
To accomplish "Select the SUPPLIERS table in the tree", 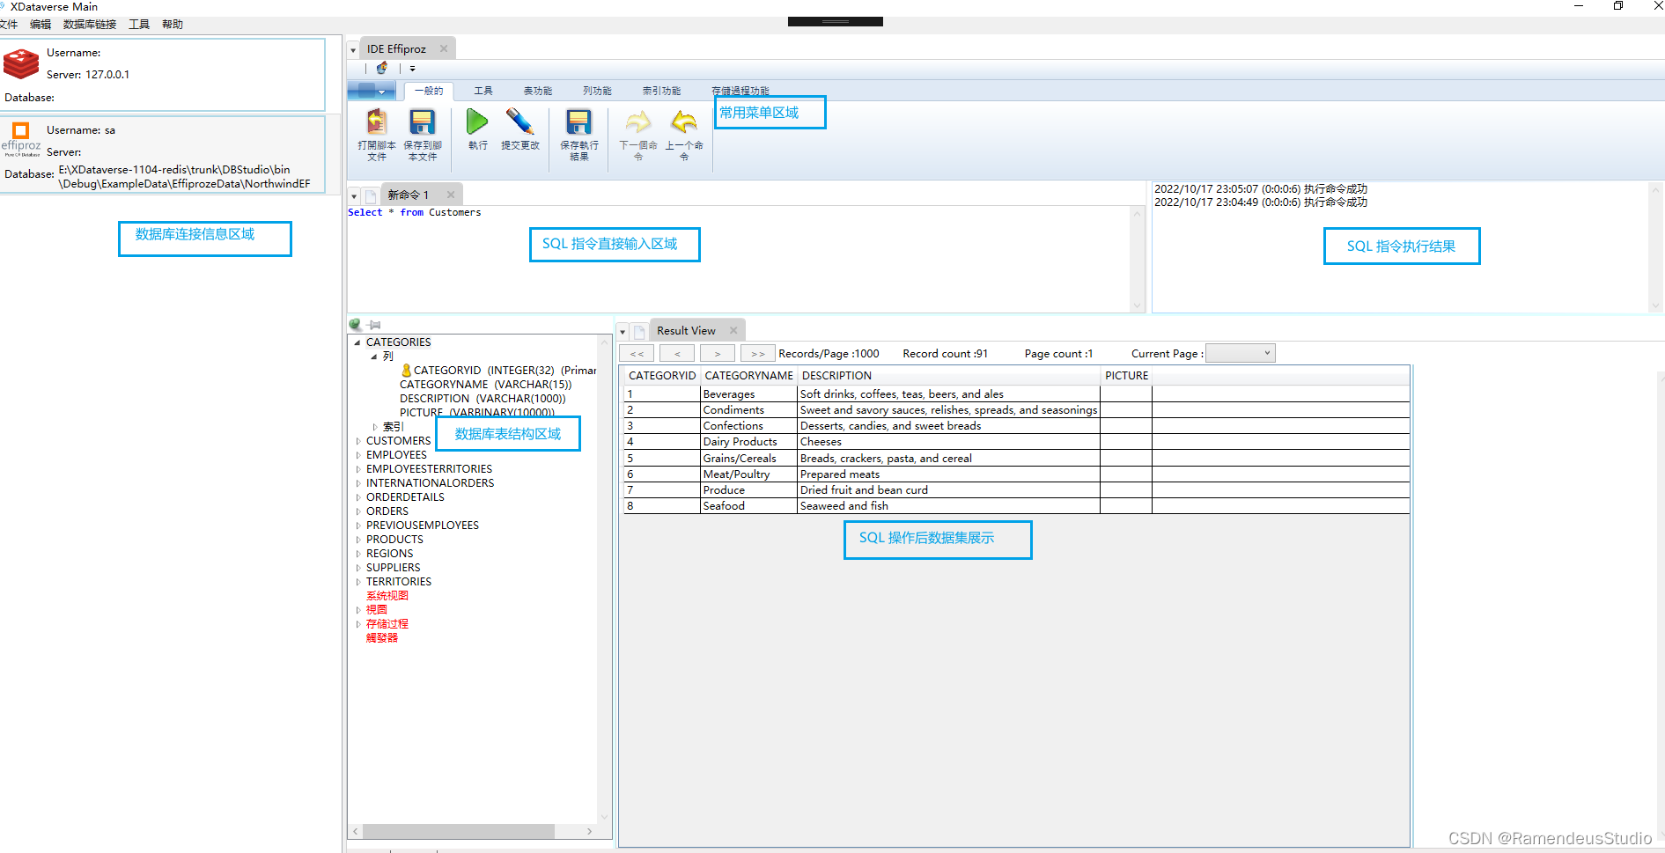I will click(394, 568).
